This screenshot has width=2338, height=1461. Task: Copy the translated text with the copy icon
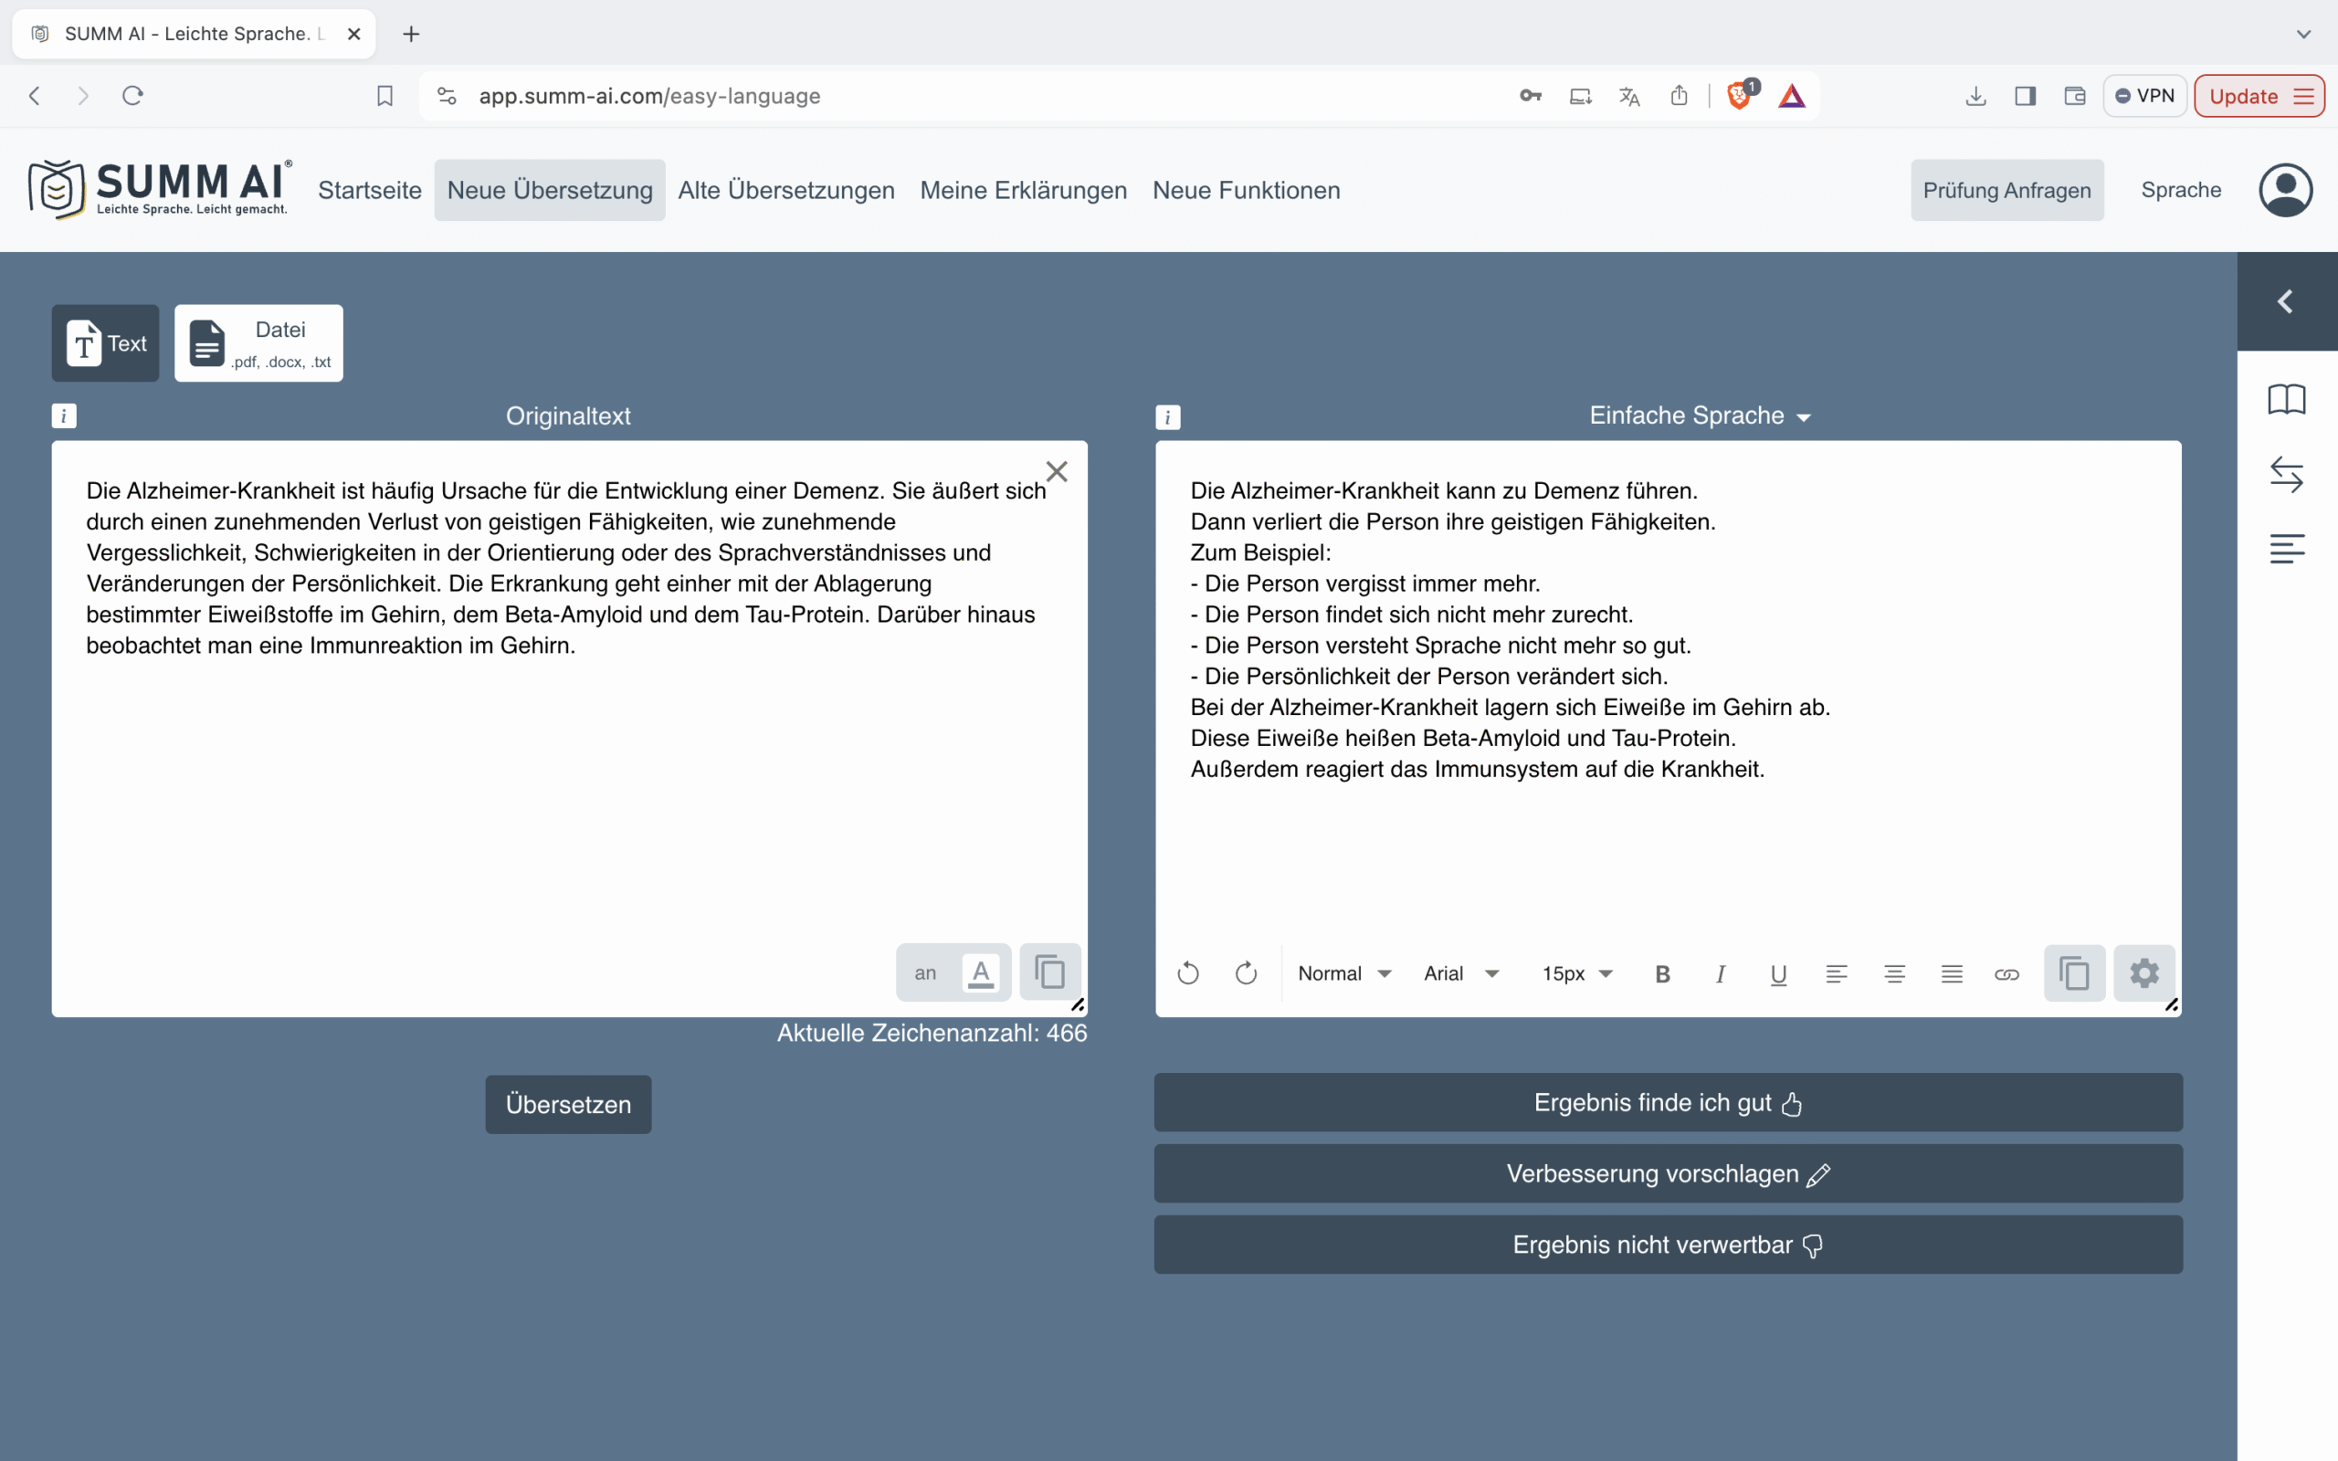click(x=2073, y=973)
